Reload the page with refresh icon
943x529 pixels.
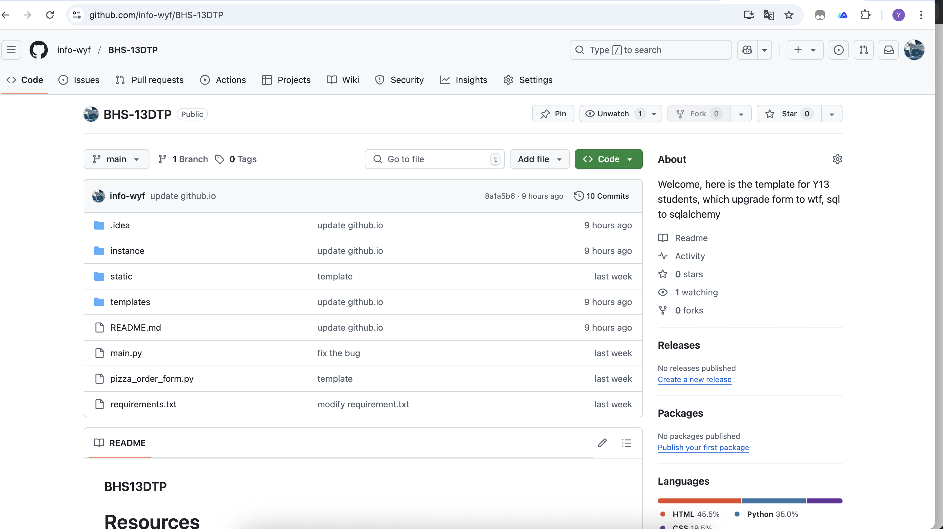click(x=50, y=15)
